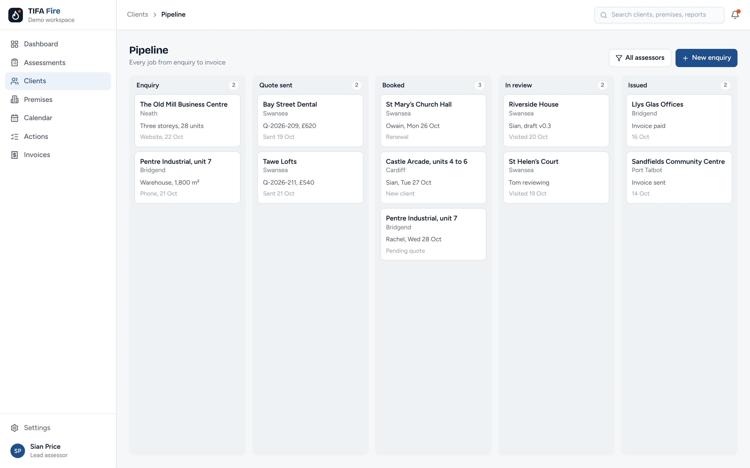750x468 pixels.
Task: Open Sandfields Community Centre card
Action: (679, 177)
